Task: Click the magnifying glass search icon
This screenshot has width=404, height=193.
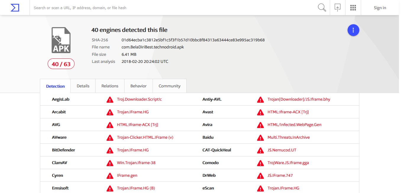Action: [322, 8]
